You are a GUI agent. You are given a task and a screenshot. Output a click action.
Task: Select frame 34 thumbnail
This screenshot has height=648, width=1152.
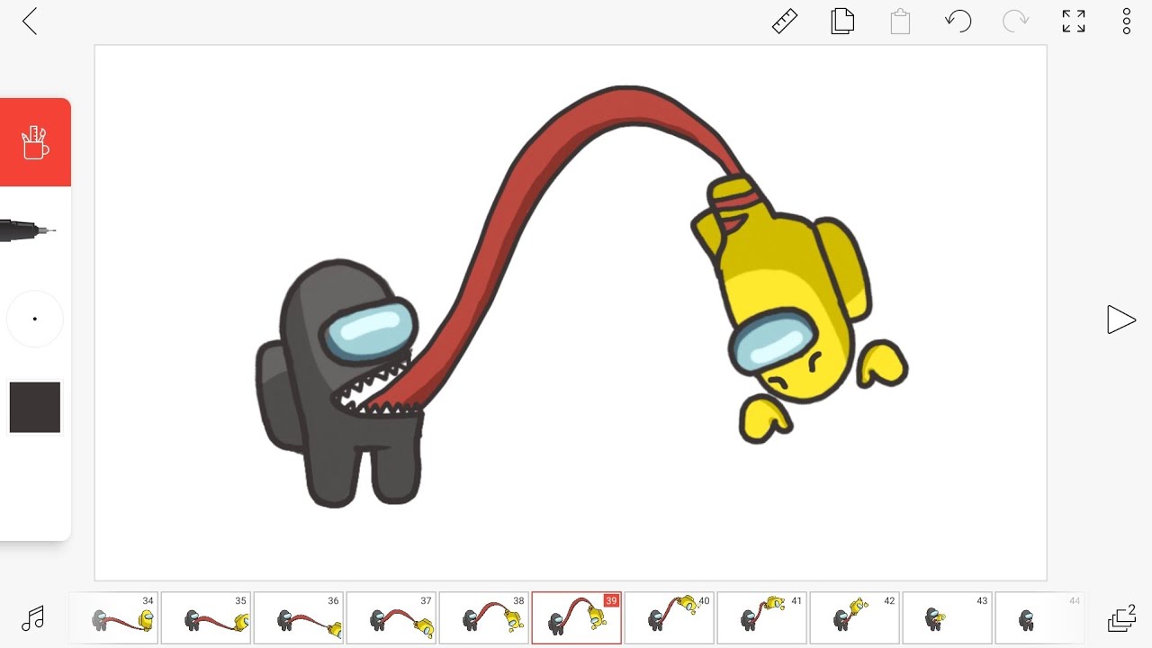[x=113, y=617]
